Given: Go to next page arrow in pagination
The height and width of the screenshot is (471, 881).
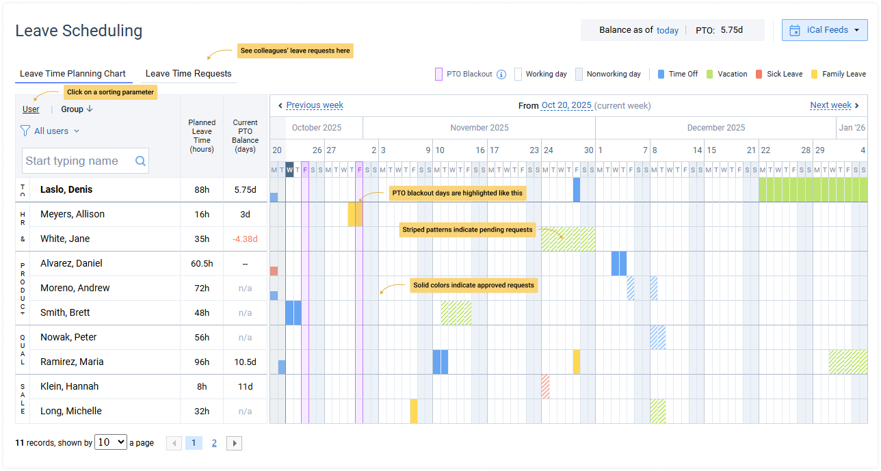Looking at the screenshot, I should click(234, 443).
